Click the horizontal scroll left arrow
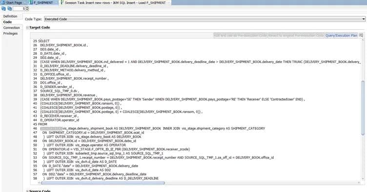 39,183
